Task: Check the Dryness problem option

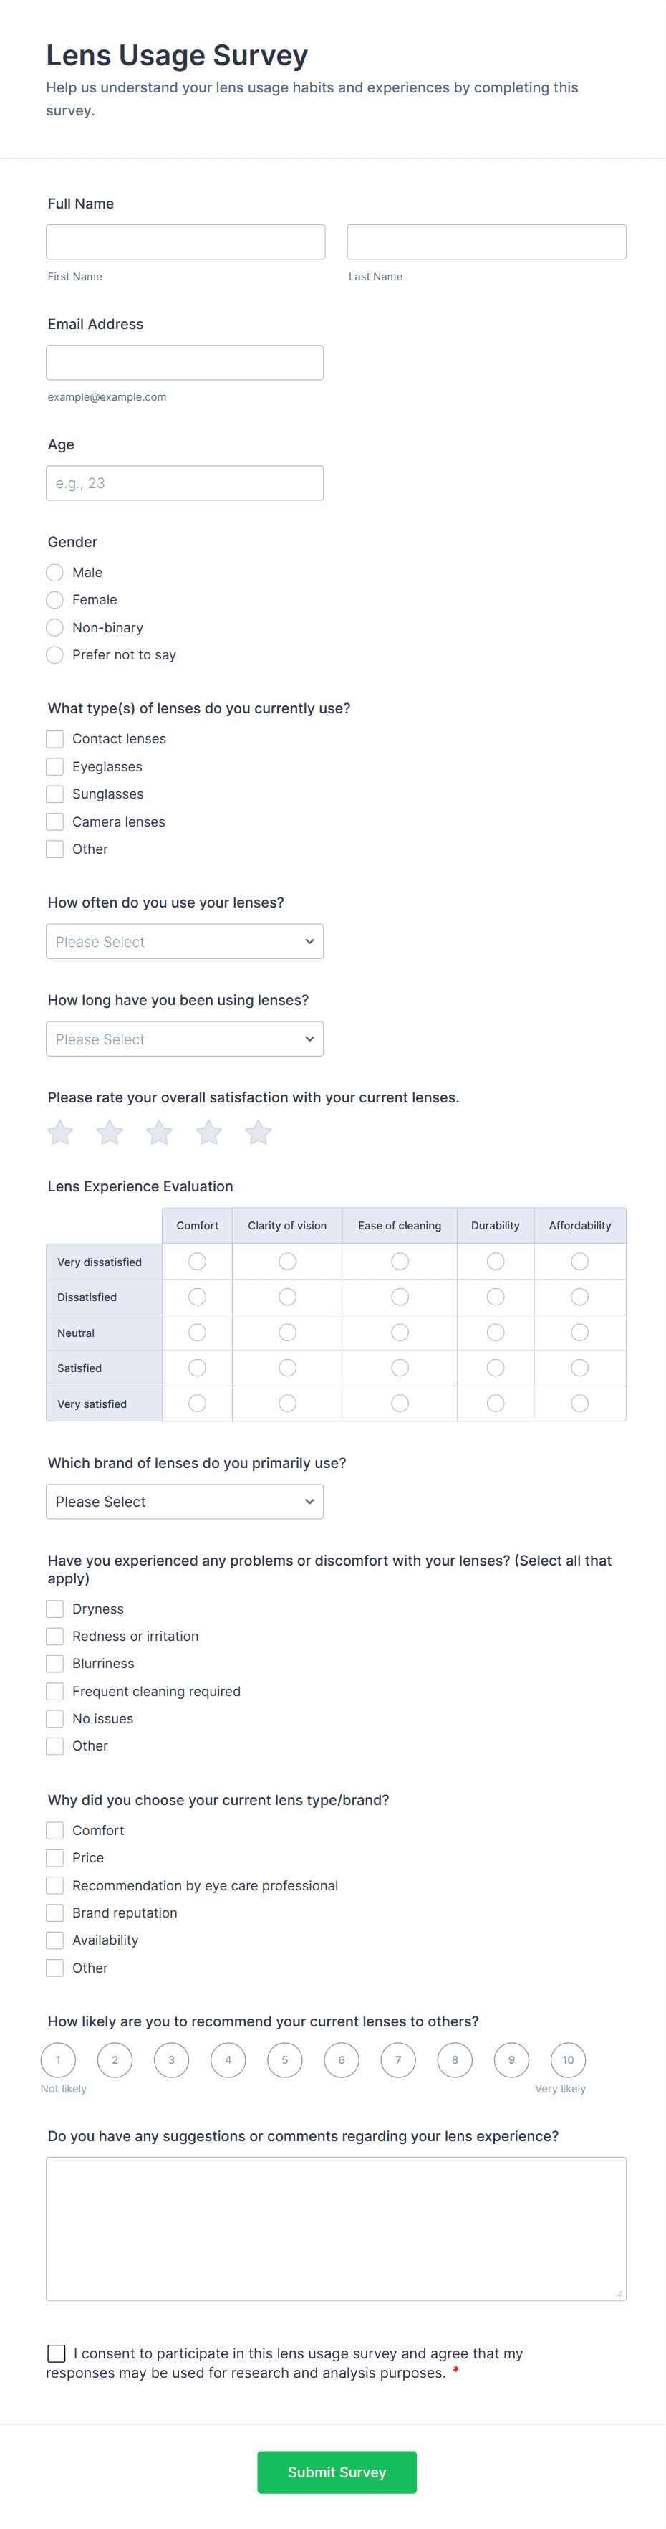Action: pyautogui.click(x=55, y=1609)
